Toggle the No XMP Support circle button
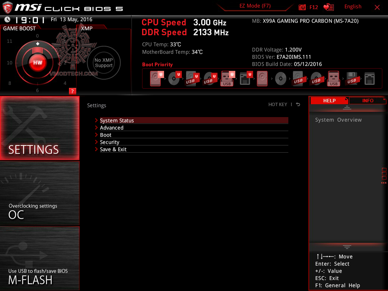This screenshot has height=291, width=388. point(104,63)
